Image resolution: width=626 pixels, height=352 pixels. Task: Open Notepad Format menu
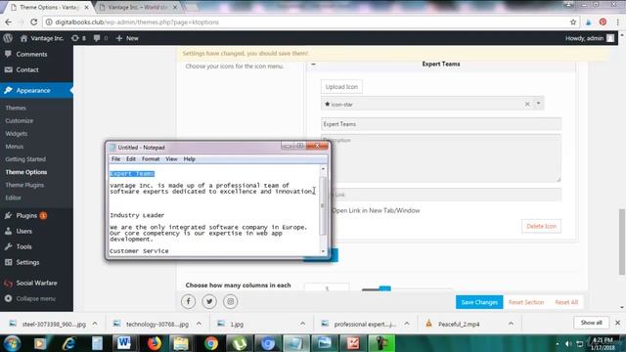click(x=151, y=158)
